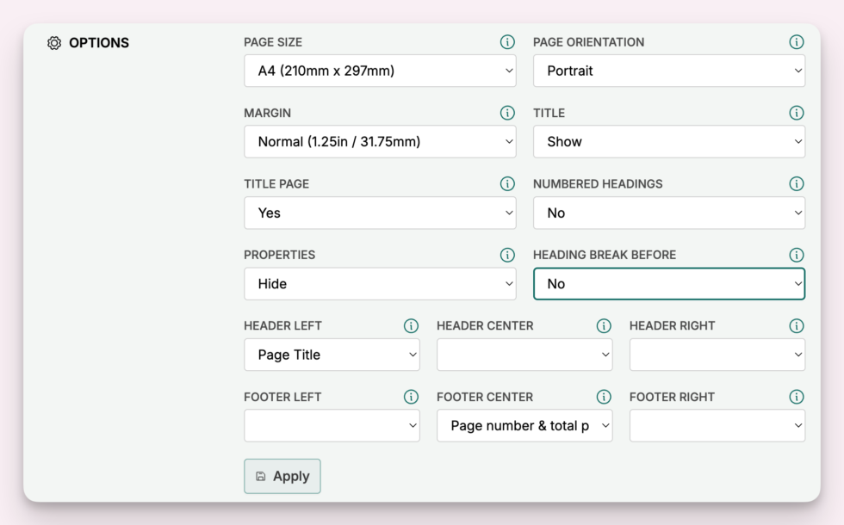Change the Title Page dropdown

(380, 213)
